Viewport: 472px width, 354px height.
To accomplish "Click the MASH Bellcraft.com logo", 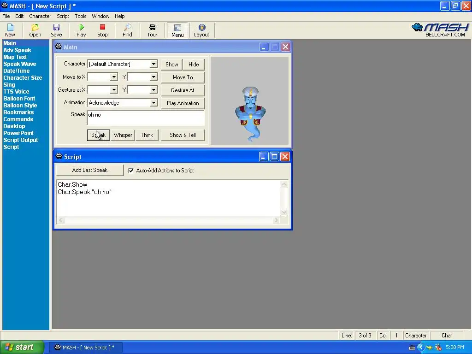I will click(x=440, y=30).
